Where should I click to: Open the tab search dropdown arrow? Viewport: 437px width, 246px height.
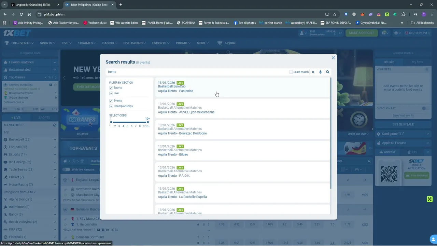pyautogui.click(x=4, y=5)
